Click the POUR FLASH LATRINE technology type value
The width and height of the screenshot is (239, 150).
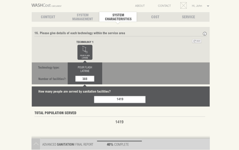pos(85,69)
